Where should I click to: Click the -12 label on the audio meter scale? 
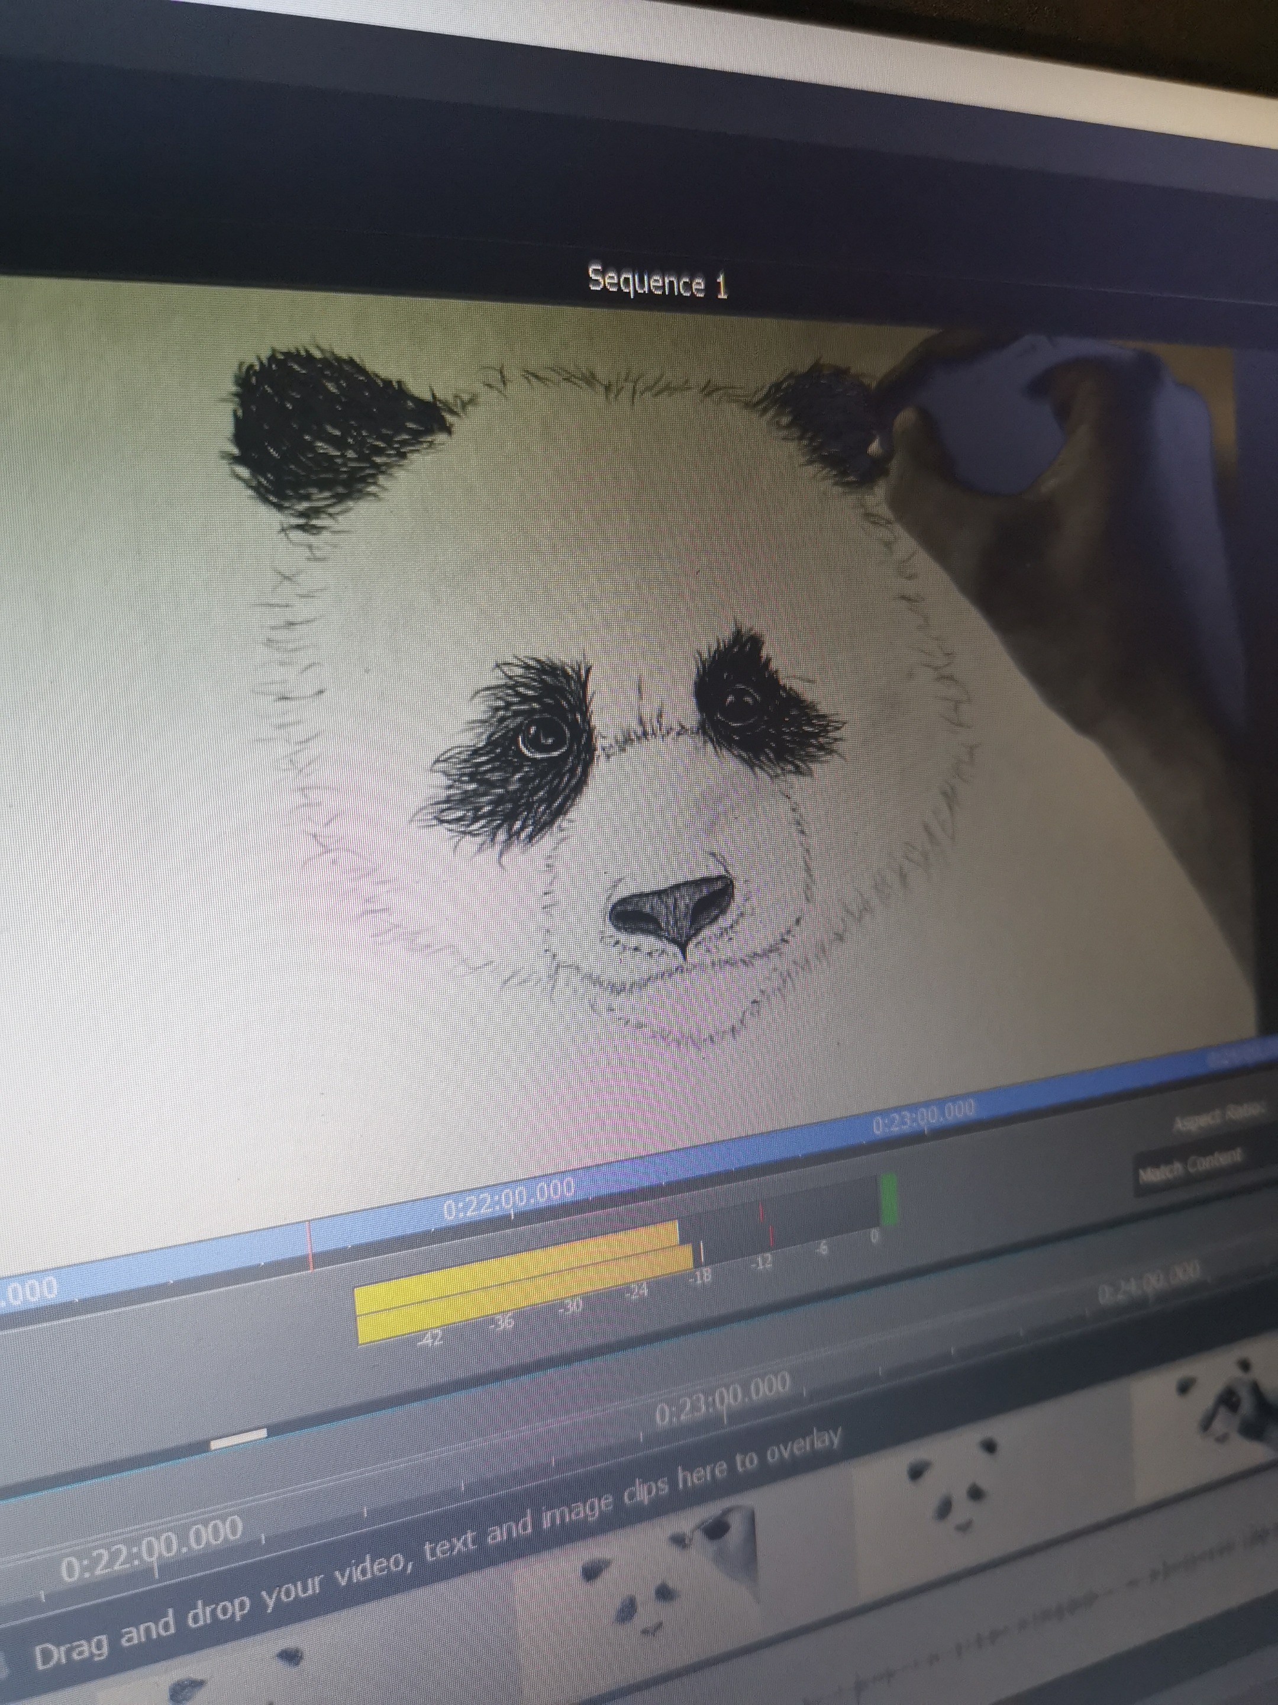pyautogui.click(x=761, y=1263)
